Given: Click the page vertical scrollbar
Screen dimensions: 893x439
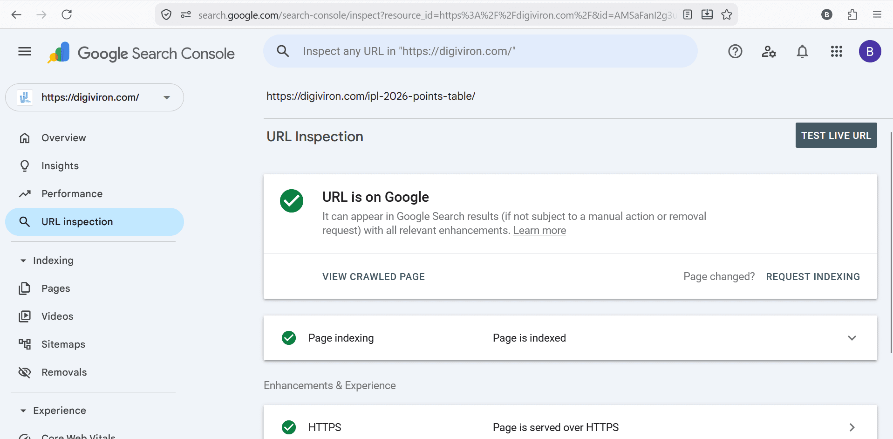Looking at the screenshot, I should click(891, 242).
